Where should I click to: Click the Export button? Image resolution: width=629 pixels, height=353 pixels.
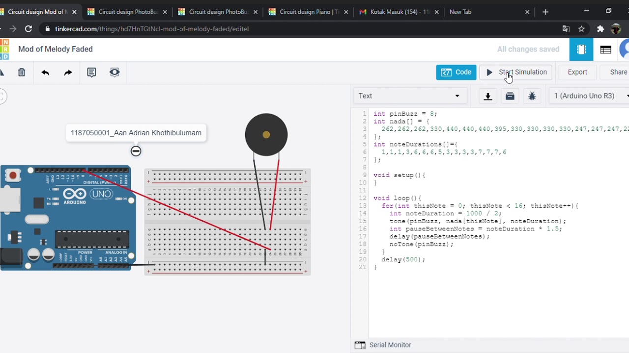[577, 72]
